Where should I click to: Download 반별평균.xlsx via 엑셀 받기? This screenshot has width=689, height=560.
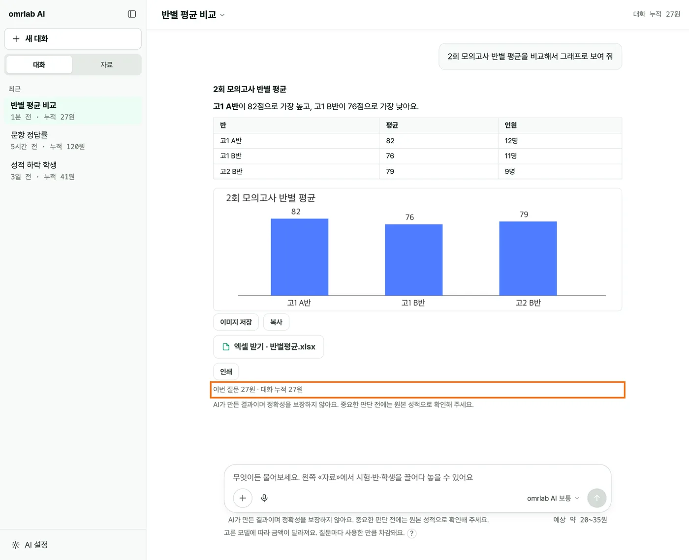pyautogui.click(x=268, y=347)
